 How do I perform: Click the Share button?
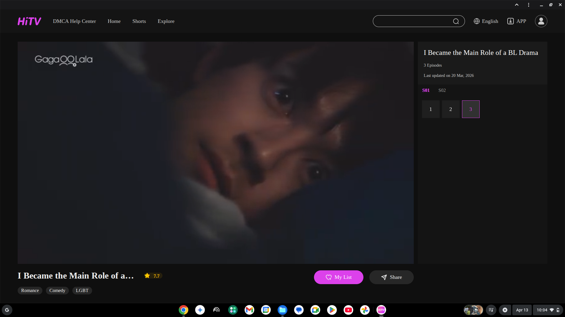pos(391,277)
